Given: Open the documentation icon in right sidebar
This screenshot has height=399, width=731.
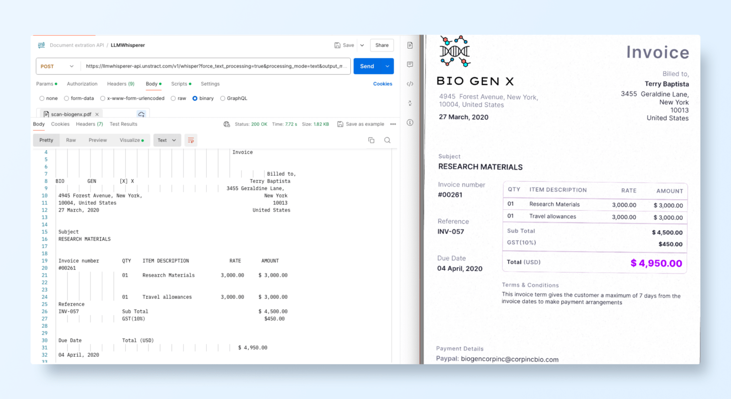Looking at the screenshot, I should 410,45.
